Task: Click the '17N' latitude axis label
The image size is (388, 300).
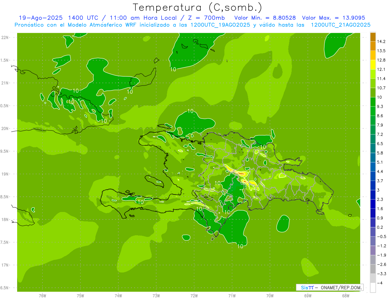Action: (5, 265)
